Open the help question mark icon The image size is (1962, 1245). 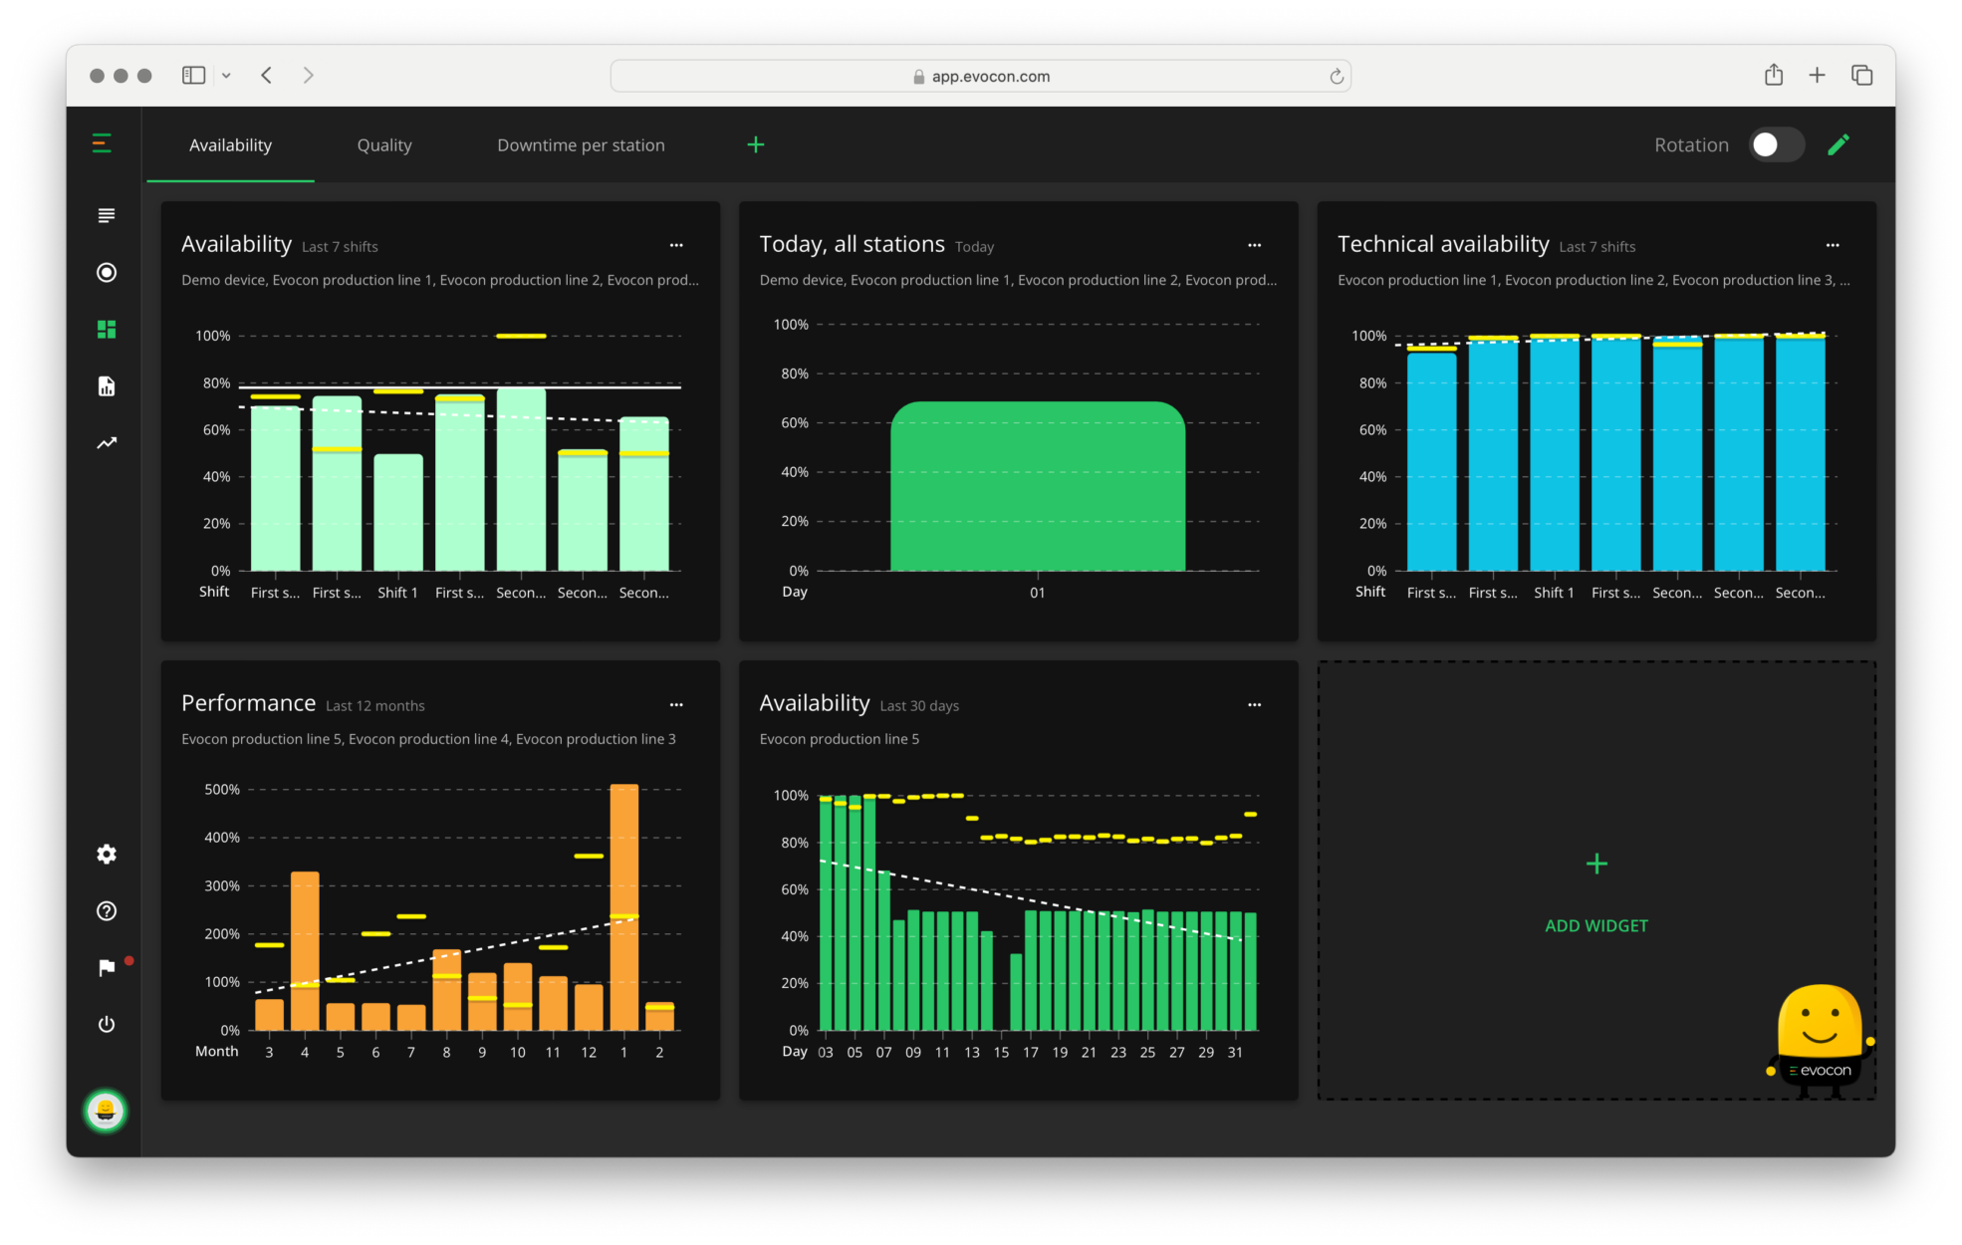[107, 911]
